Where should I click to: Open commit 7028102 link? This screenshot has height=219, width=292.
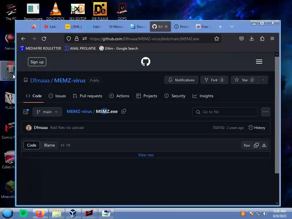(218, 128)
